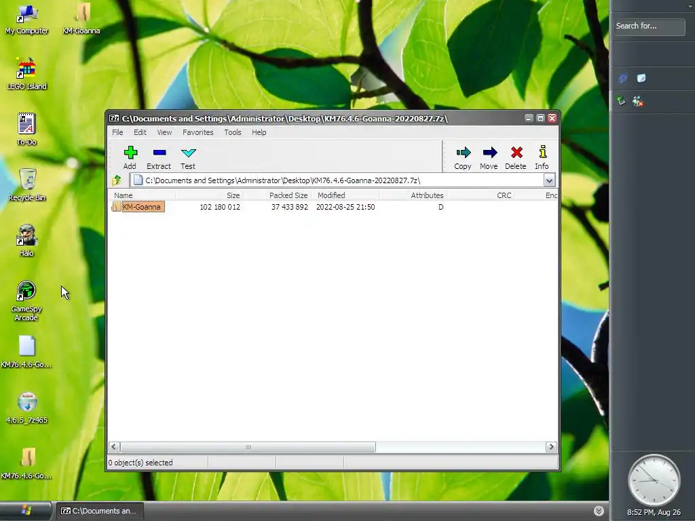
Task: Sort by the Size column header
Action: point(209,195)
